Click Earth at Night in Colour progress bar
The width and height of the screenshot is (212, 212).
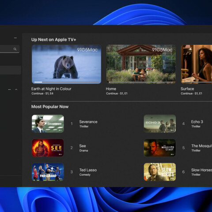coord(67,82)
